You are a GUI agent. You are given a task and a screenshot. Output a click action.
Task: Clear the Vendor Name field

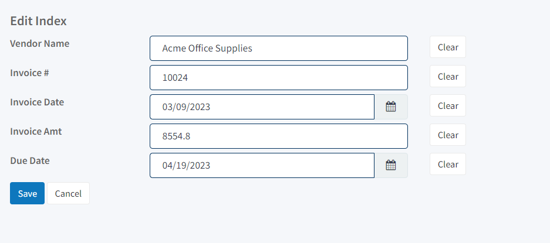[x=448, y=47]
